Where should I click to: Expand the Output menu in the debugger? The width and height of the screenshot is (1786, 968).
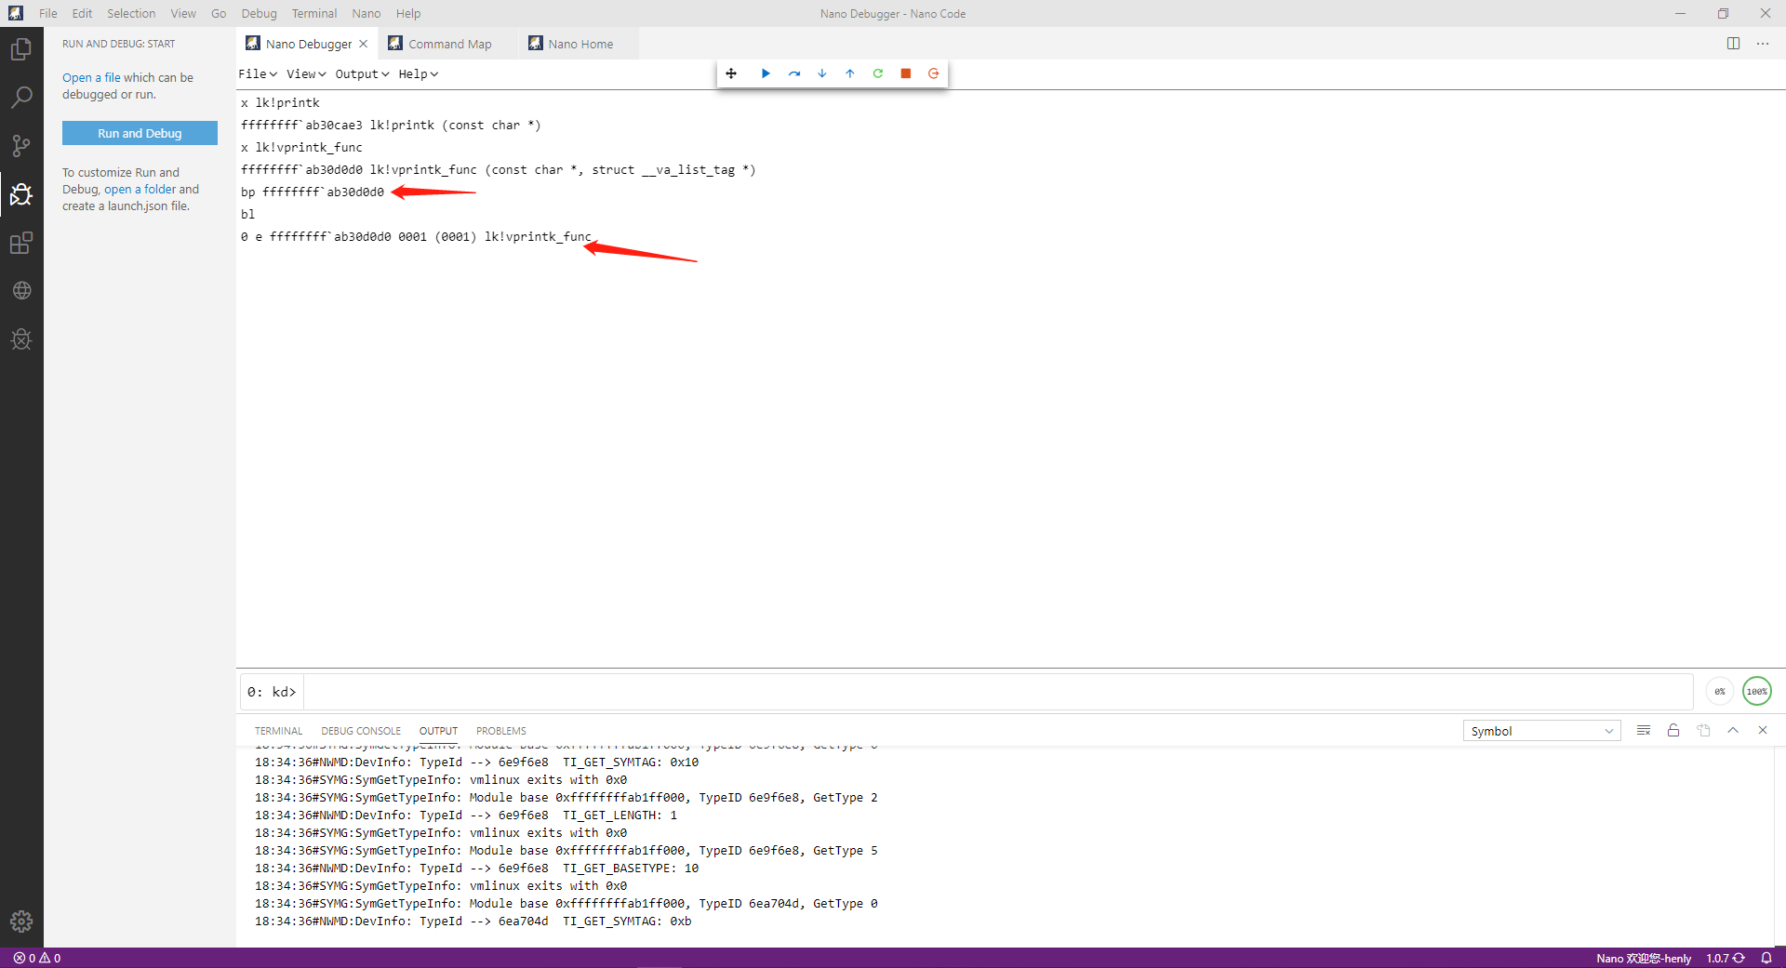(361, 73)
